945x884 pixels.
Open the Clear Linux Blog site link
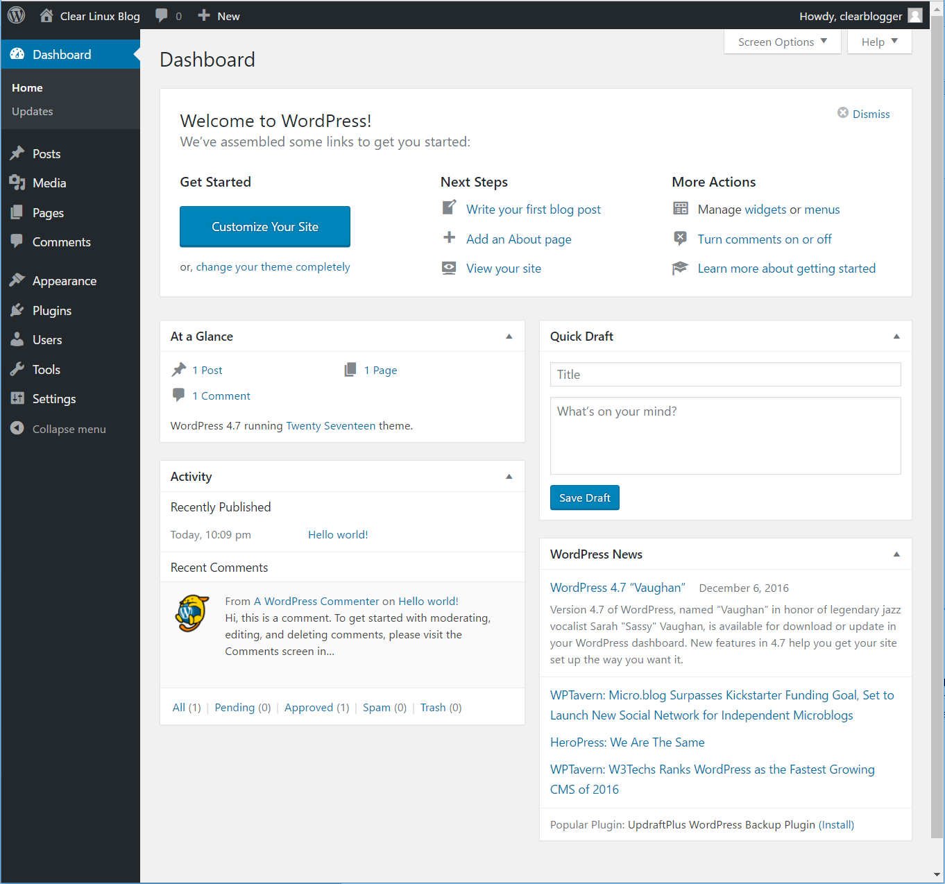tap(100, 16)
